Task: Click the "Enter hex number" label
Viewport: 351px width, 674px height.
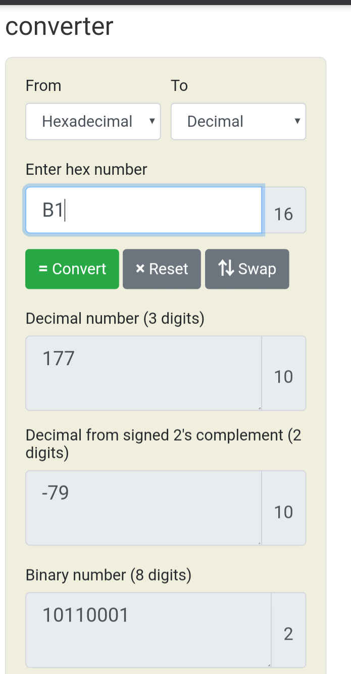Action: pos(86,169)
